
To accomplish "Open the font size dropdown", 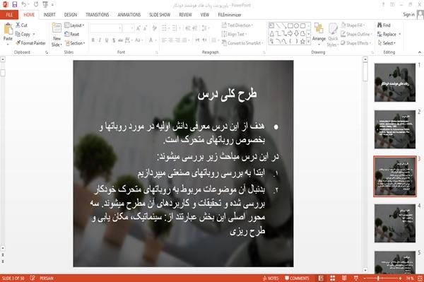I will coord(128,28).
